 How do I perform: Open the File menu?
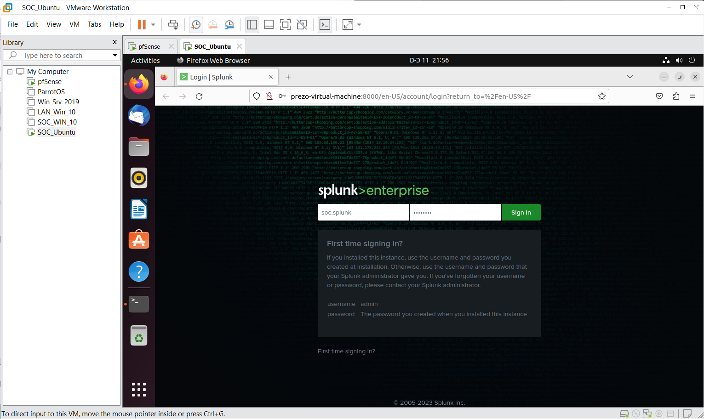(13, 24)
